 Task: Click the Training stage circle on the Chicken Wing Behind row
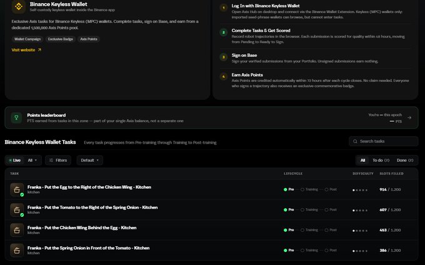point(302,230)
